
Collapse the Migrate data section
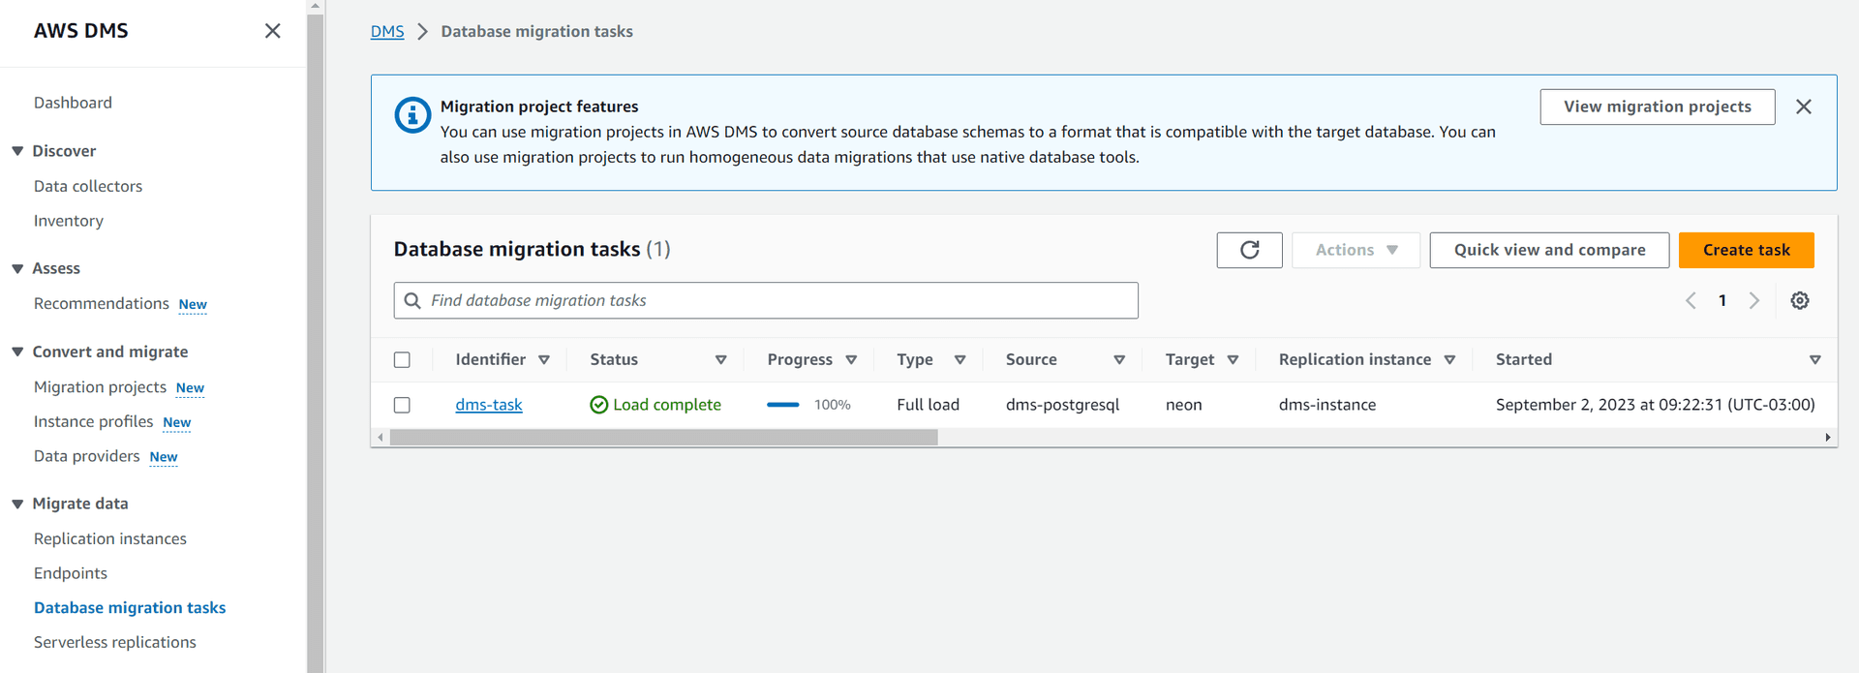(17, 504)
